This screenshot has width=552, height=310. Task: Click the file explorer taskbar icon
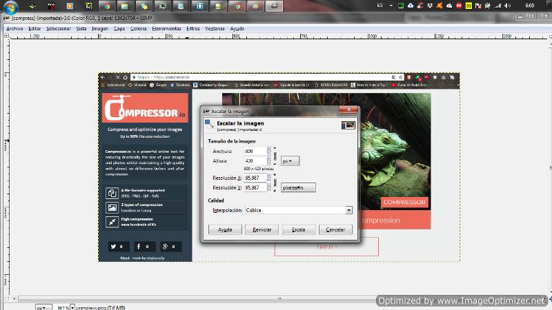(125, 6)
